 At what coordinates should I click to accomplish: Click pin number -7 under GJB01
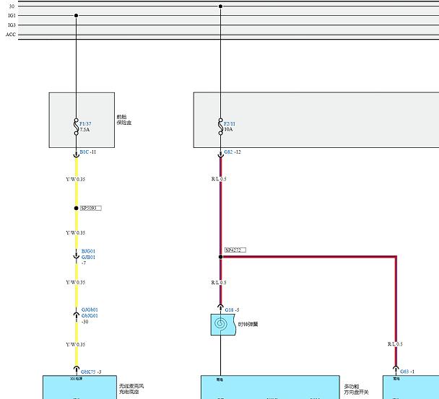tap(84, 263)
